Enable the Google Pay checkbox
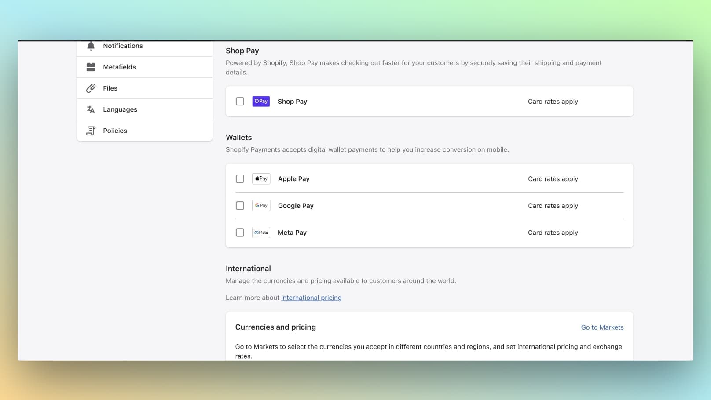The height and width of the screenshot is (400, 711). pos(240,205)
